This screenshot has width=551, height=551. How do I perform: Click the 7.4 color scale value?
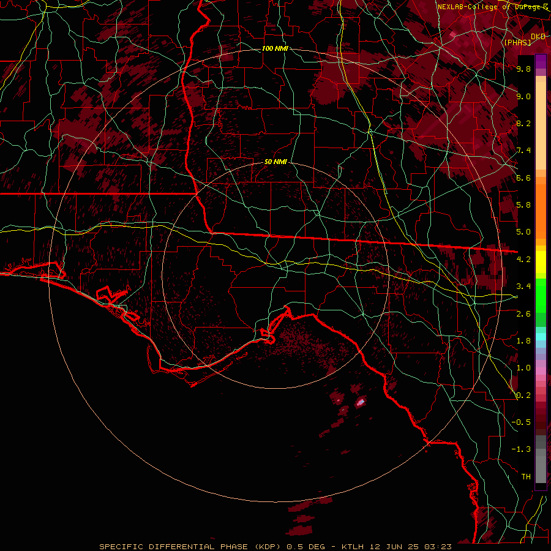[x=523, y=151]
